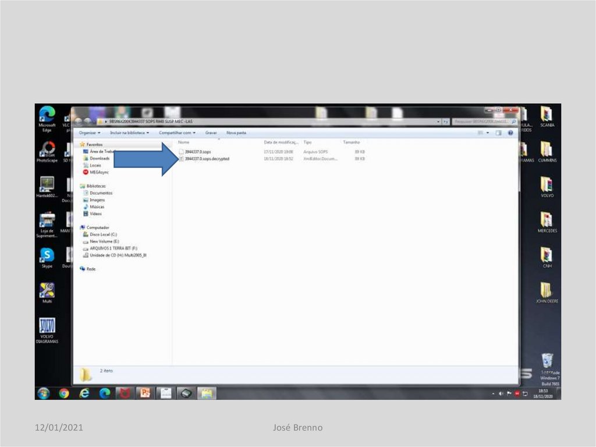The width and height of the screenshot is (596, 447).
Task: Click the Windows Start button
Action: (x=44, y=393)
